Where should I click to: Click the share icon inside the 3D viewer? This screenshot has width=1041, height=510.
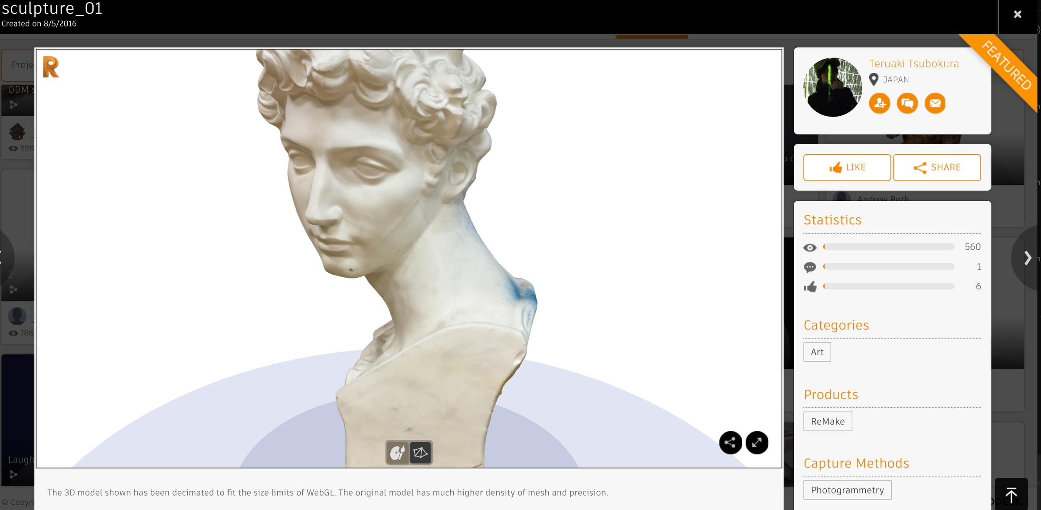click(730, 443)
